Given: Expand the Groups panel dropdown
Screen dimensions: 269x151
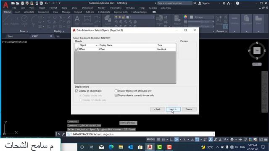Looking at the screenshot, I should [x=222, y=31].
